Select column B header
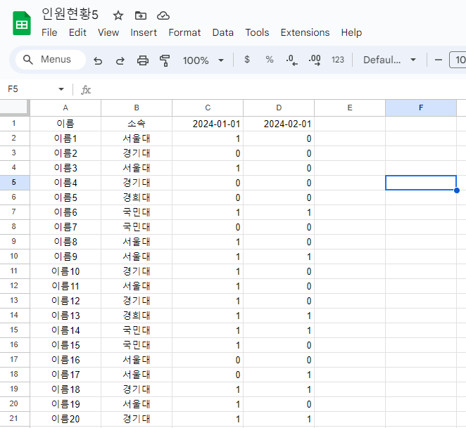The width and height of the screenshot is (466, 428). 137,108
